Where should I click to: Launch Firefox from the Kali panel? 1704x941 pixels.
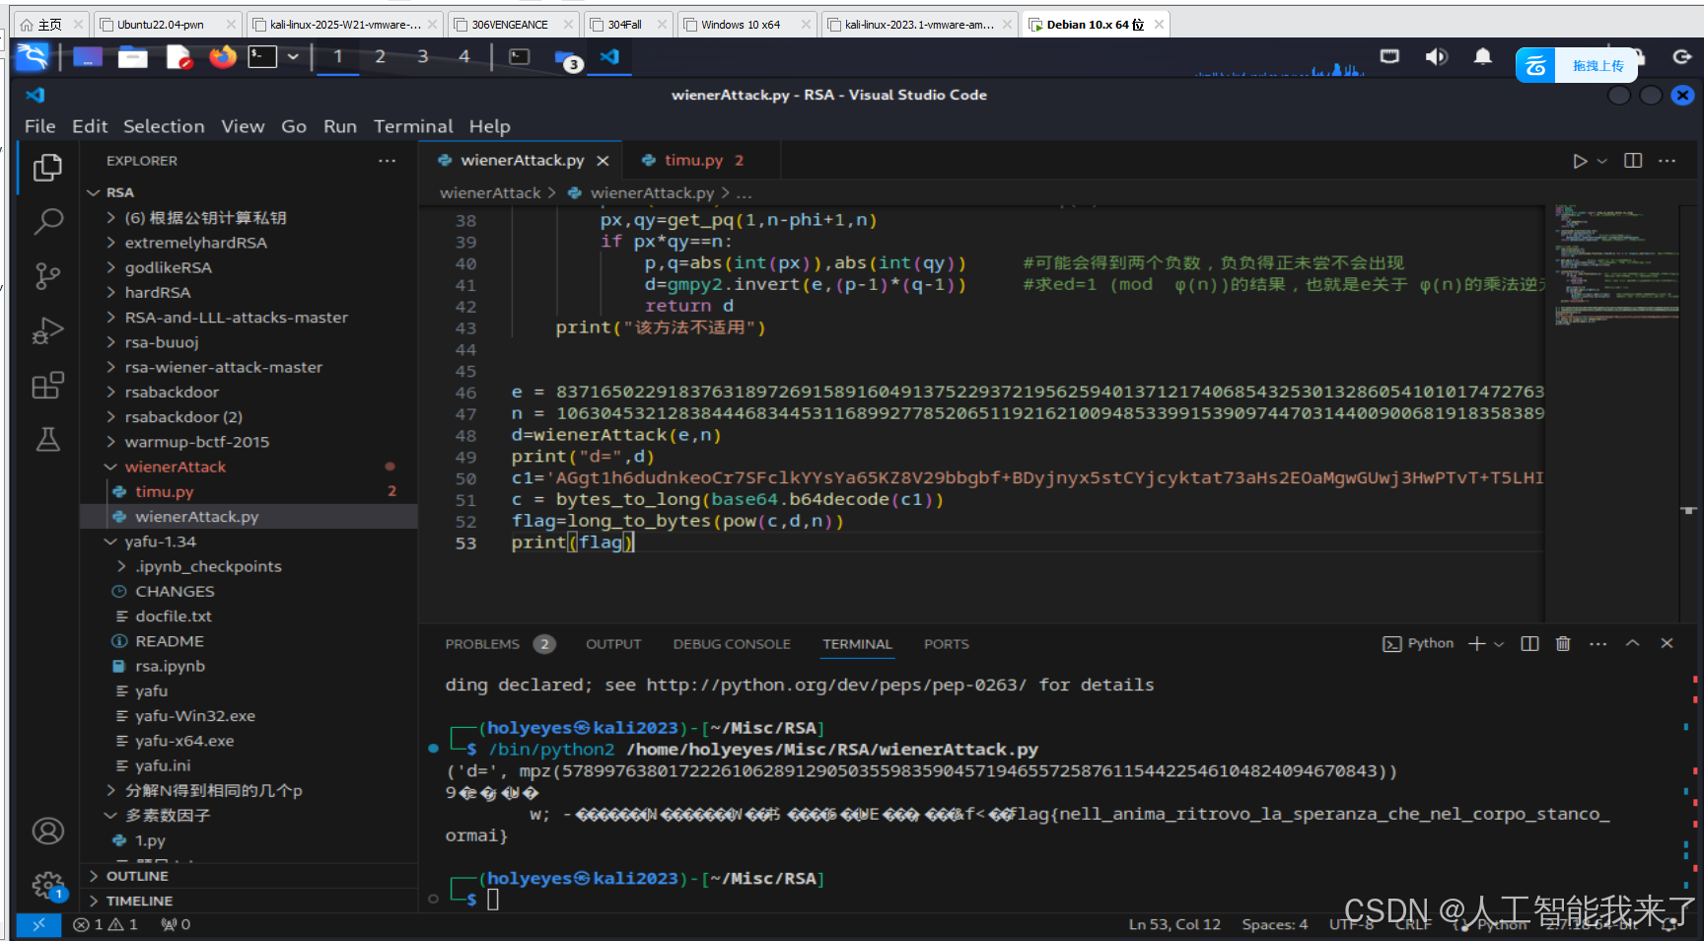click(x=223, y=57)
